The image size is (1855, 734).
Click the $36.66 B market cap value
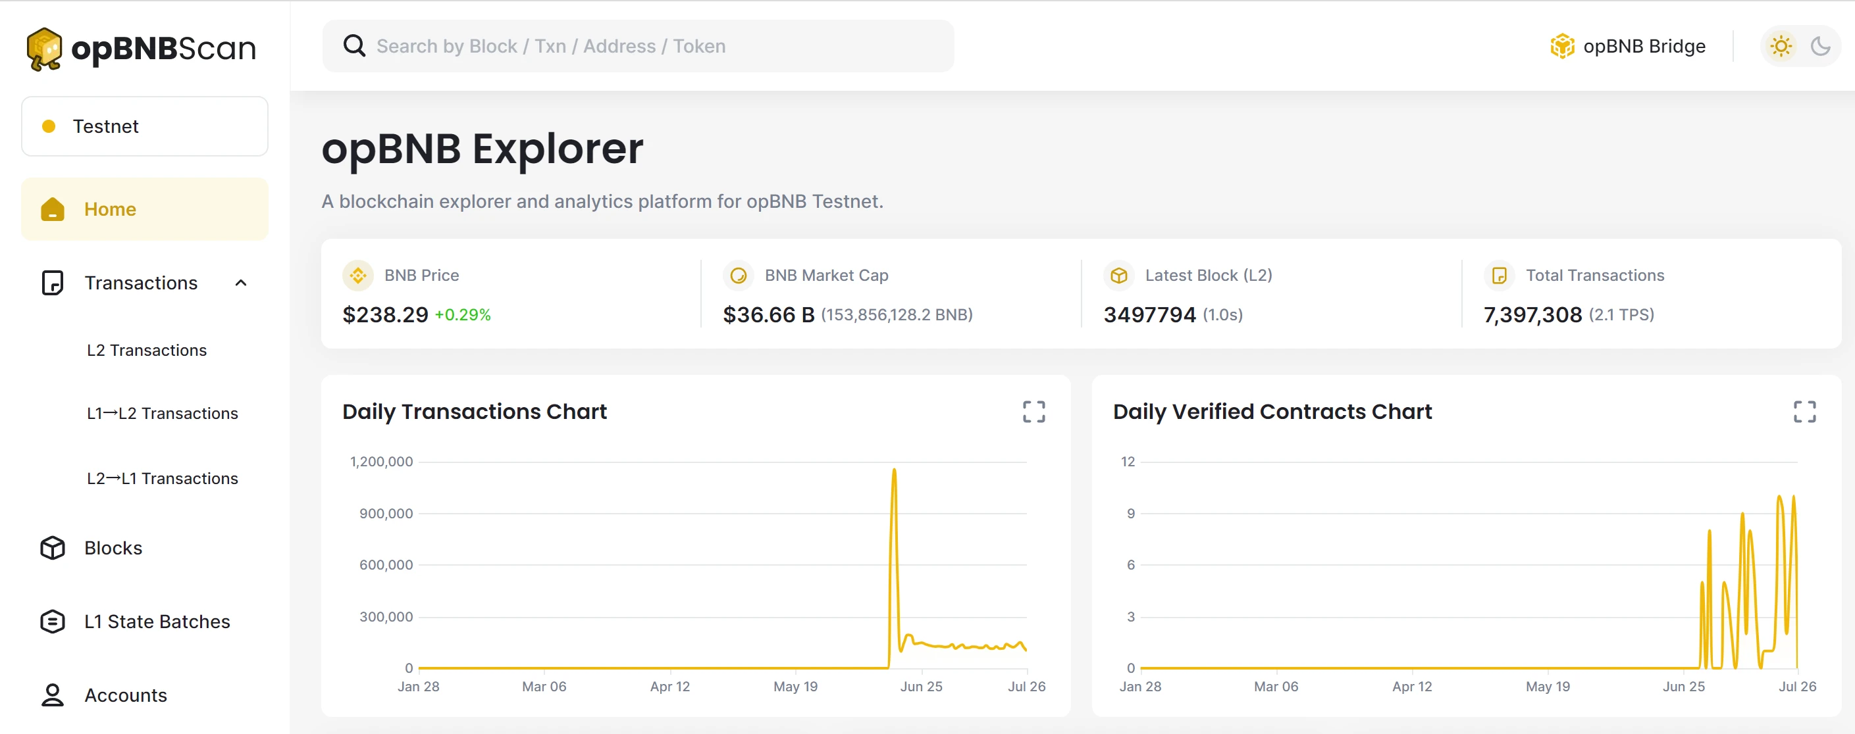pos(768,315)
